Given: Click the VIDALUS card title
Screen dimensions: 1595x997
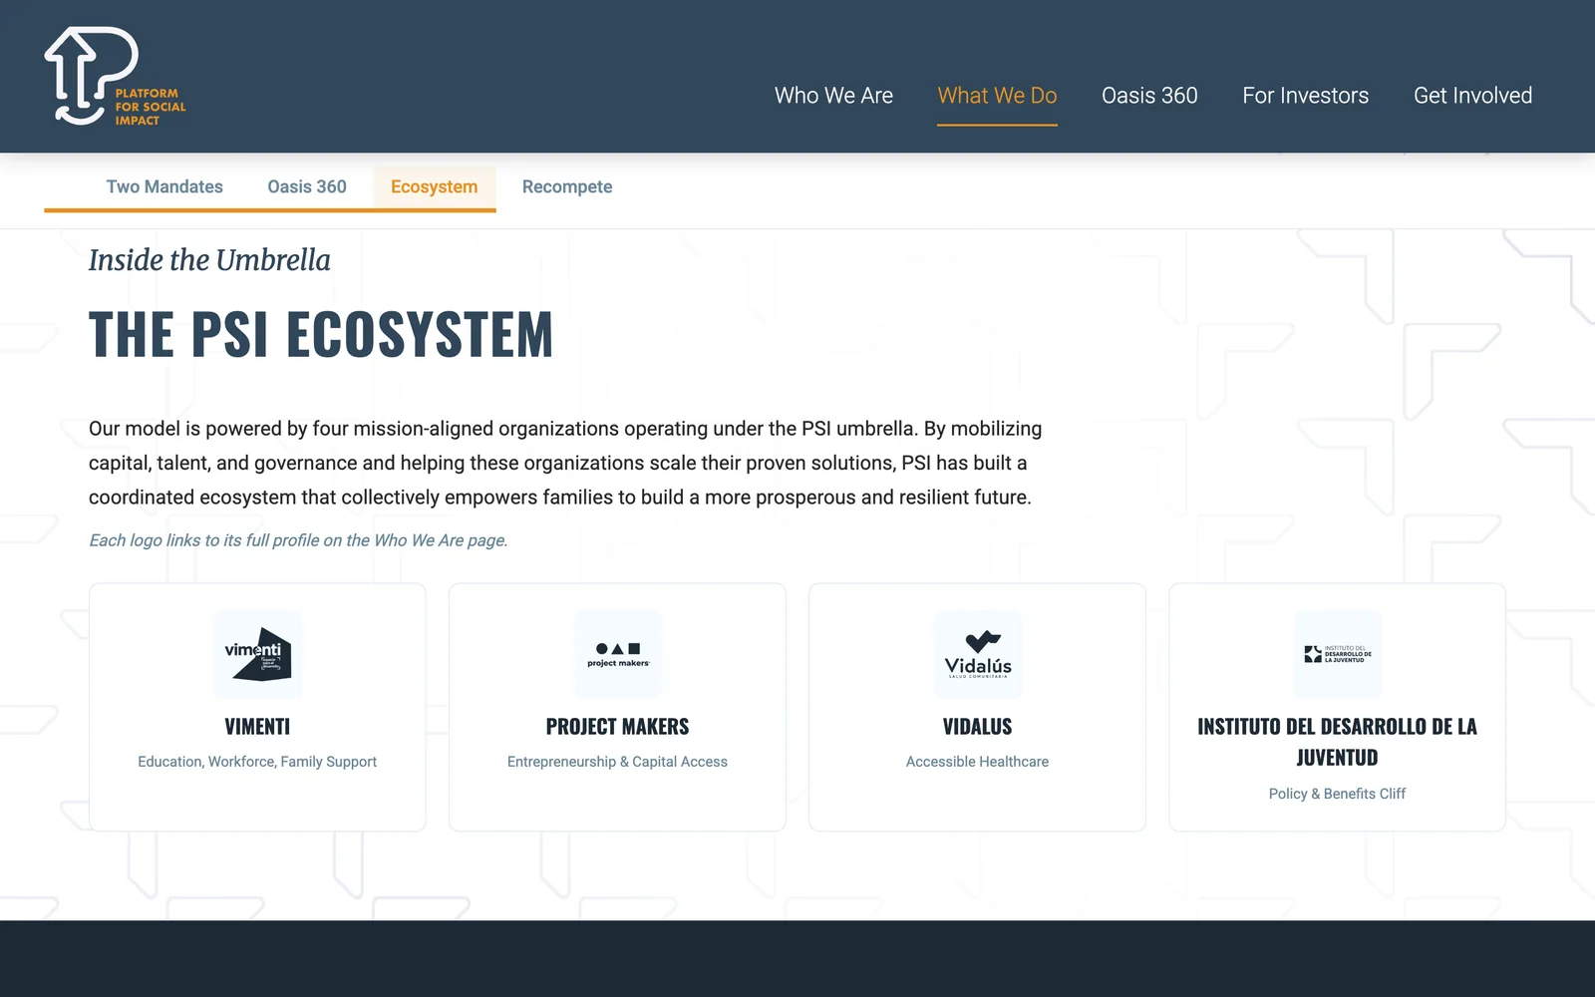Looking at the screenshot, I should click(977, 727).
